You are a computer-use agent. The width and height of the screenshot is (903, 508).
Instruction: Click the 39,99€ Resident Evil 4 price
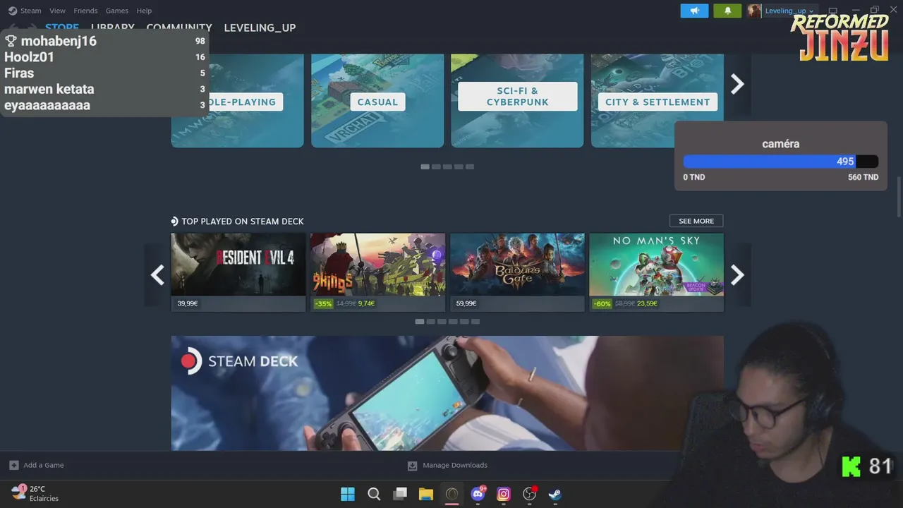[x=188, y=303]
